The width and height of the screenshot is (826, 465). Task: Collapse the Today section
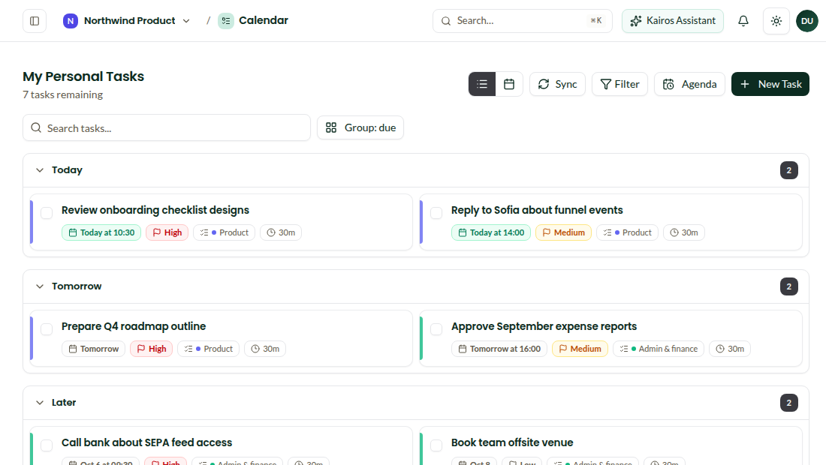(x=40, y=170)
